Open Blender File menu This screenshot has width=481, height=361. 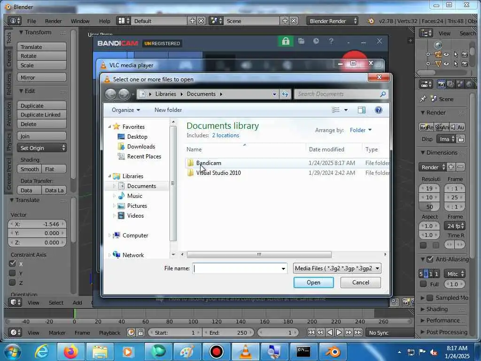point(31,21)
